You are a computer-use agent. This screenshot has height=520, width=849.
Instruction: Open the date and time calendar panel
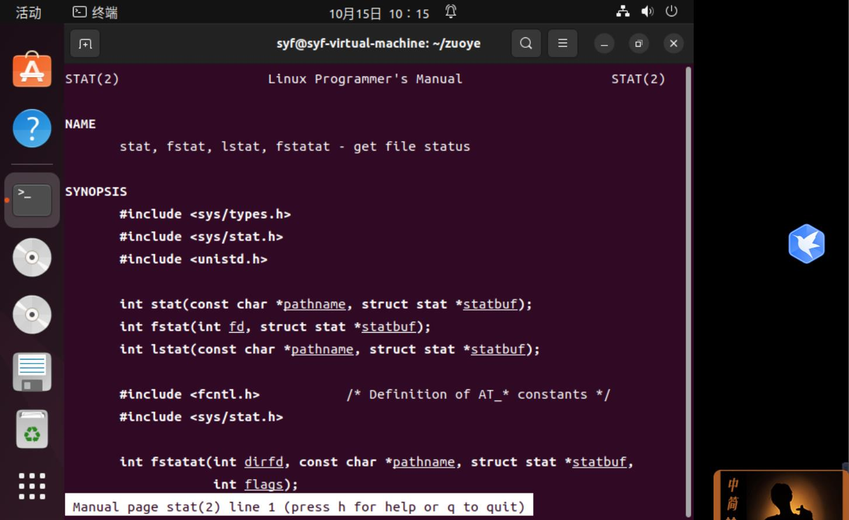379,13
